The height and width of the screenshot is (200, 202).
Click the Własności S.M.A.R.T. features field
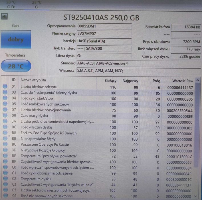(x=139, y=71)
